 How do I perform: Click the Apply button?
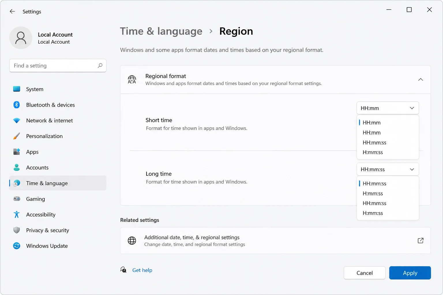click(x=410, y=273)
